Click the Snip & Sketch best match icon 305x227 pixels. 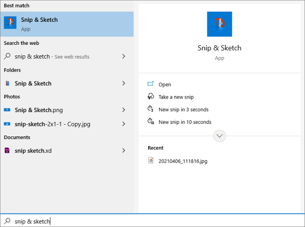[x=10, y=23]
